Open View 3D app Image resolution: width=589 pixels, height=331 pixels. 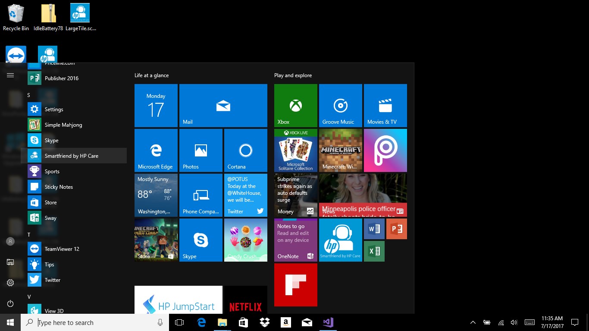click(x=74, y=309)
